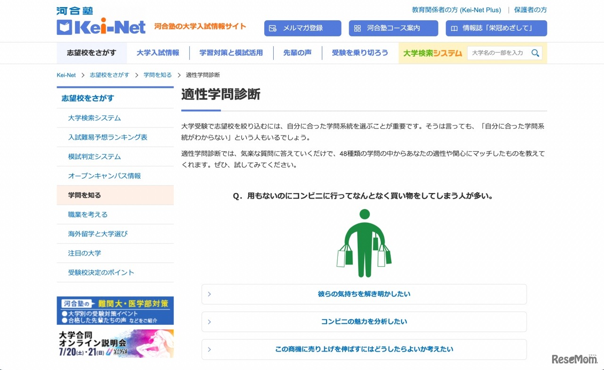Open 志望校をさがす sidebar heading
The image size is (604, 370).
pos(115,98)
